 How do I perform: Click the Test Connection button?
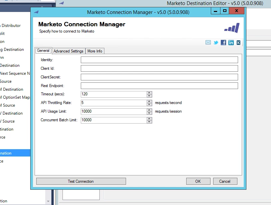pyautogui.click(x=81, y=181)
